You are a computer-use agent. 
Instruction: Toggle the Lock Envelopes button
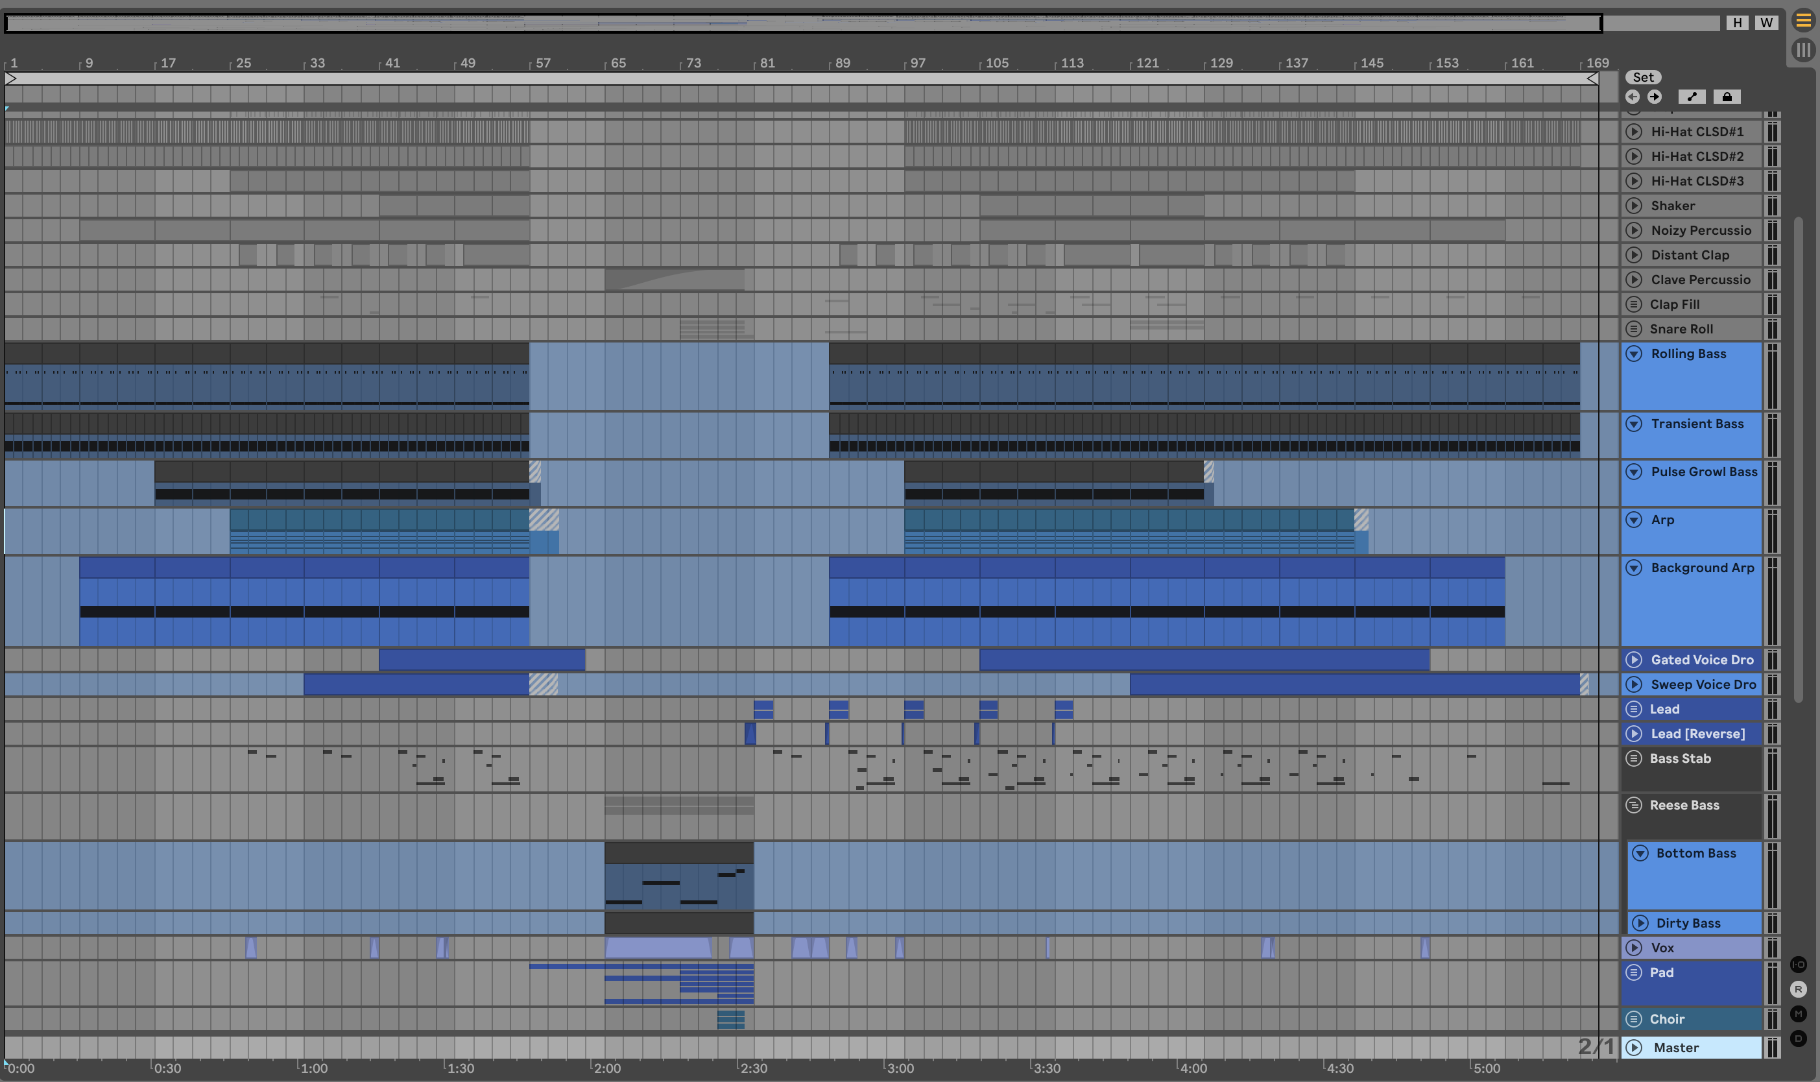1727,97
